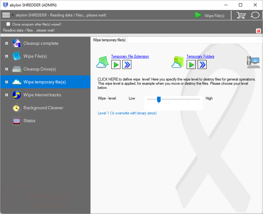The height and width of the screenshot is (214, 263).
Task: Expand the Cleanup complete tree node
Action: point(6,44)
